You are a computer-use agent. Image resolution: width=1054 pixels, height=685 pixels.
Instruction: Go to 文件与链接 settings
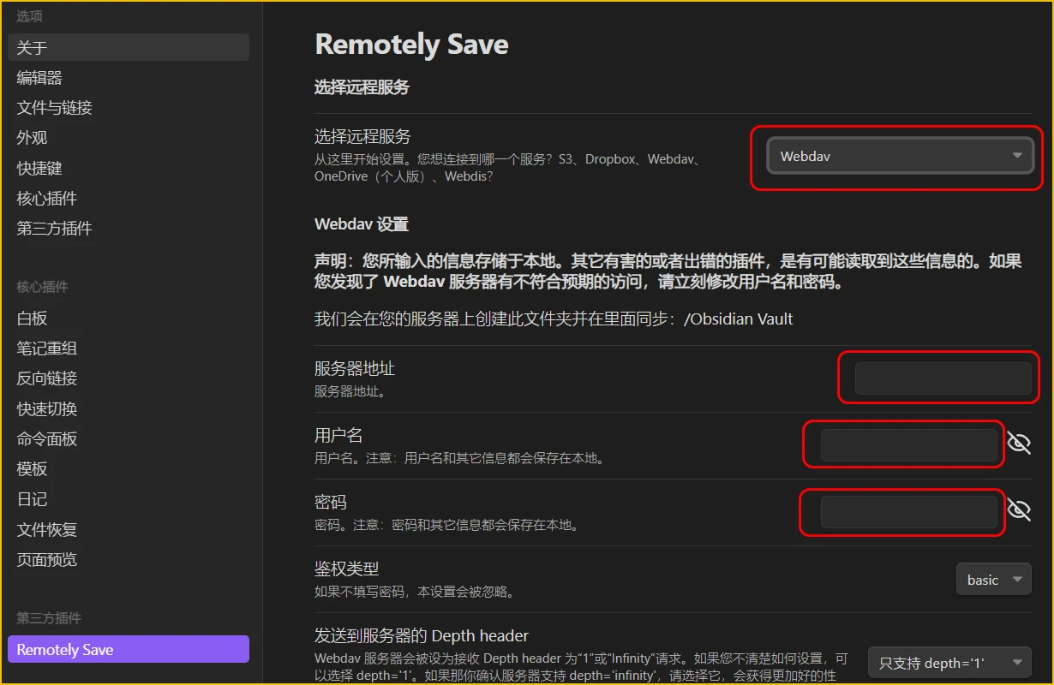tap(129, 108)
